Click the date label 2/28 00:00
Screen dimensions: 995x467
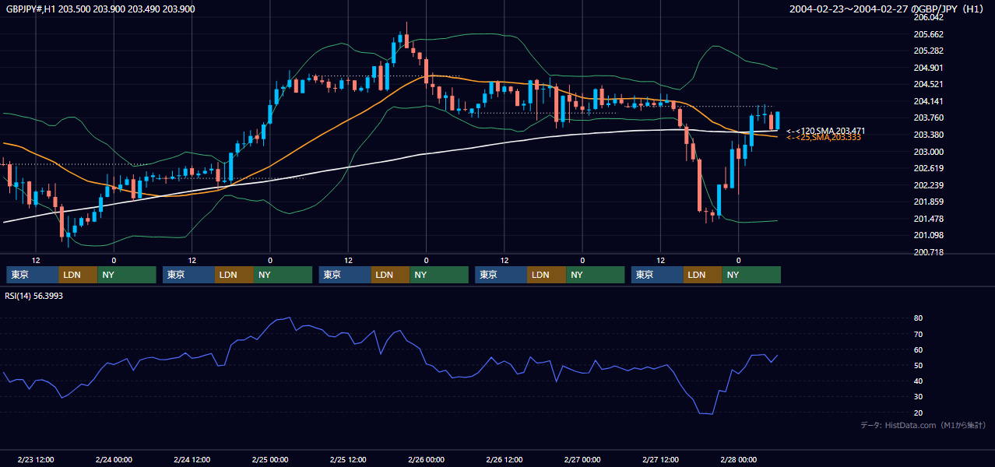tap(739, 460)
